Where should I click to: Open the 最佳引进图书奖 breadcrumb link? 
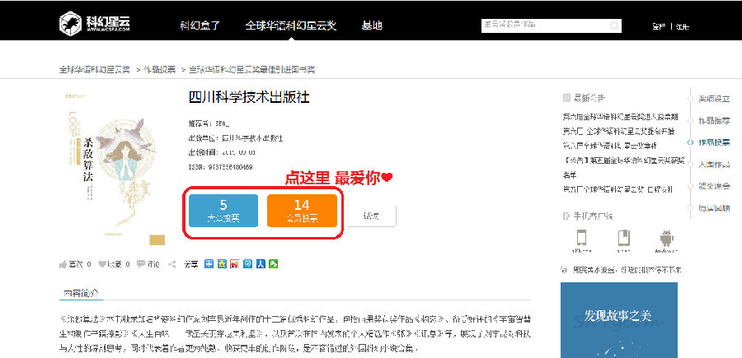point(252,70)
